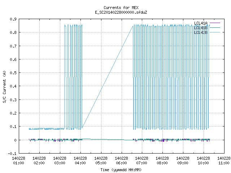Click the 0.6 y-axis tick label
Image resolution: width=231 pixels, height=173 pixels.
click(13, 59)
